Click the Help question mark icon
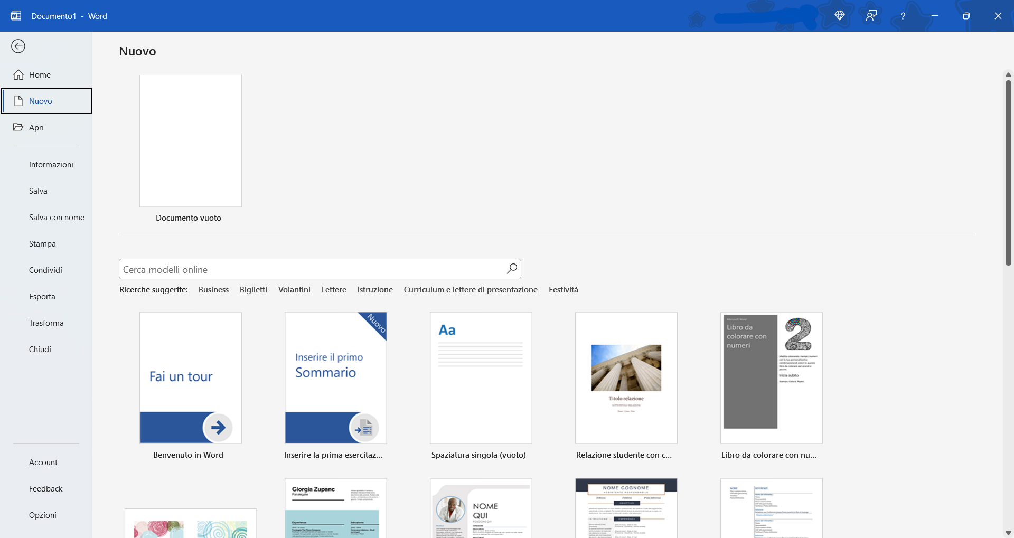The image size is (1014, 538). point(903,16)
